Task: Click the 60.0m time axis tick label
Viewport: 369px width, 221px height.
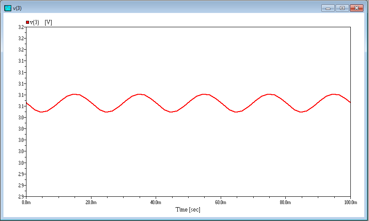Action: 221,202
